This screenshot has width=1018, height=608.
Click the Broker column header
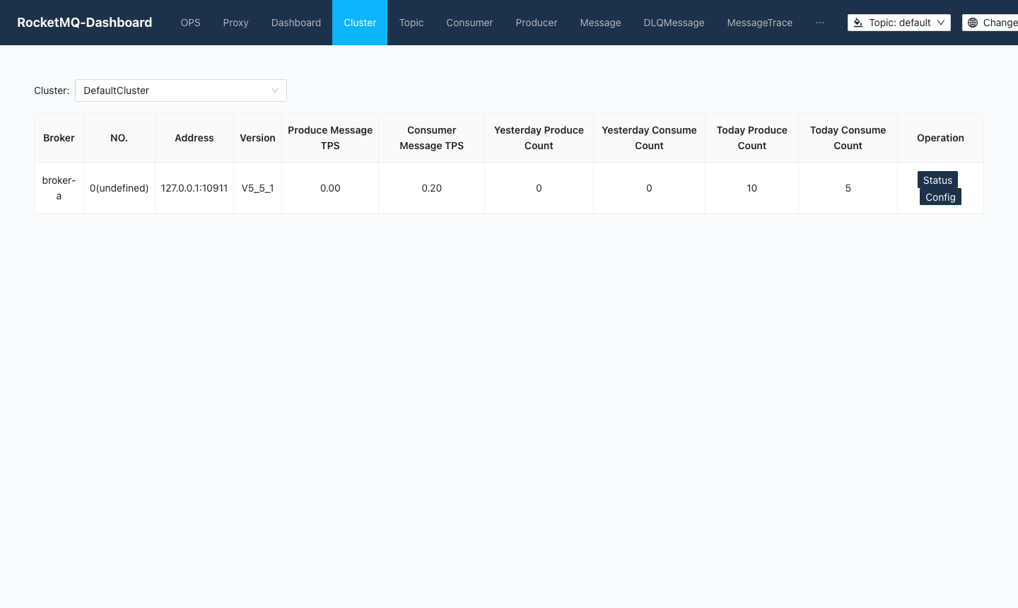tap(59, 138)
